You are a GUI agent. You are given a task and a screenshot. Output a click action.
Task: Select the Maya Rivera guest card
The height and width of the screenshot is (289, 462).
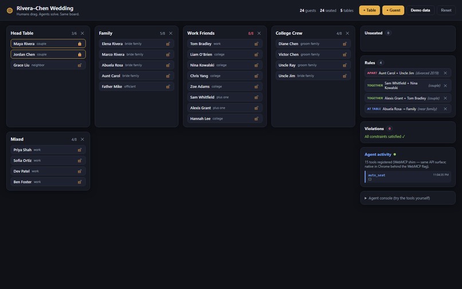pos(48,44)
